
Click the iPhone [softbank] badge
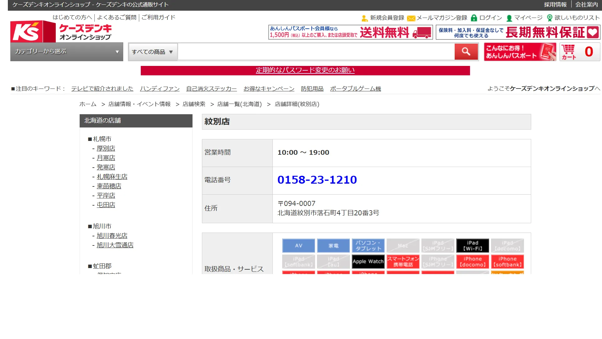pyautogui.click(x=507, y=262)
